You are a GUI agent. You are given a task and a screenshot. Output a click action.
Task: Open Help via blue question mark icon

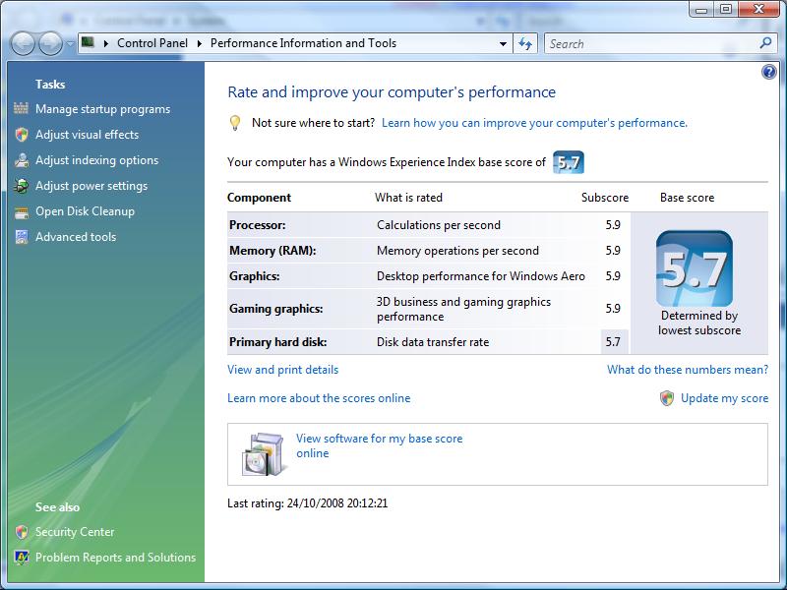[x=768, y=72]
